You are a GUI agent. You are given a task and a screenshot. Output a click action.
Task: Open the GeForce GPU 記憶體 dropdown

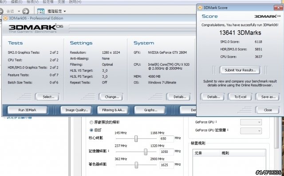pos(251,131)
